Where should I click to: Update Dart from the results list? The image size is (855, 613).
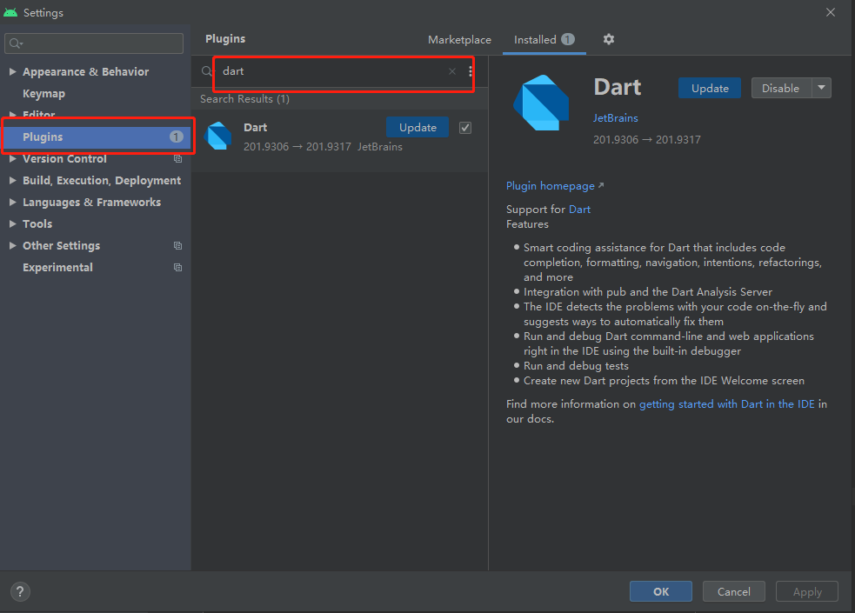point(417,128)
